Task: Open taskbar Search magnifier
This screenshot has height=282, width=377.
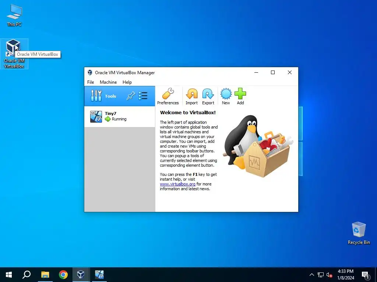Action: (x=27, y=275)
